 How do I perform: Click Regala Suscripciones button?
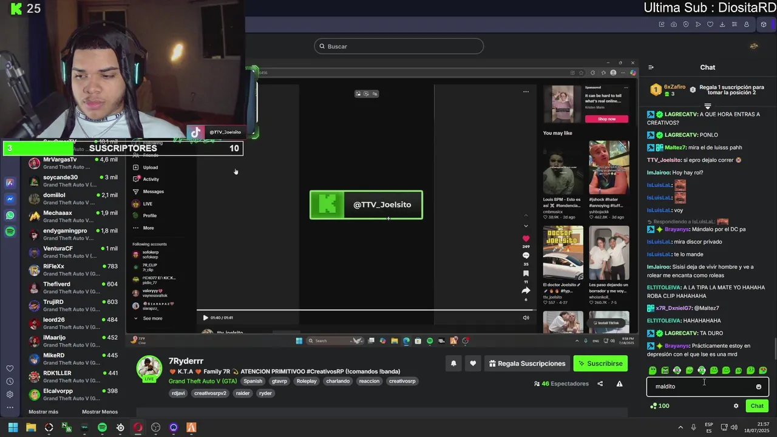526,364
